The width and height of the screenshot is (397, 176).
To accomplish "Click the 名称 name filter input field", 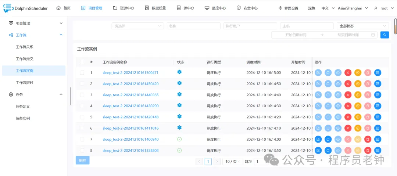I will point(194,26).
